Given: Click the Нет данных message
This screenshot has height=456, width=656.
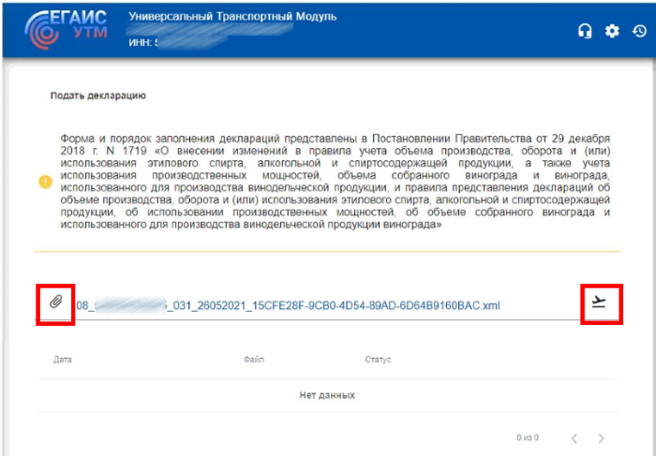Looking at the screenshot, I should point(327,395).
